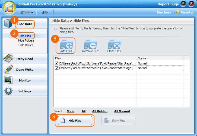
Task: Select the second Foxit Reader file path
Action: click(97, 68)
